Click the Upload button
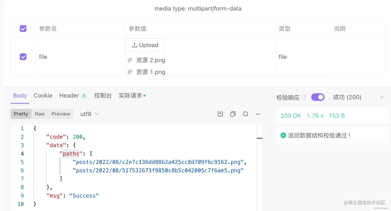The height and width of the screenshot is (211, 391). (x=145, y=45)
